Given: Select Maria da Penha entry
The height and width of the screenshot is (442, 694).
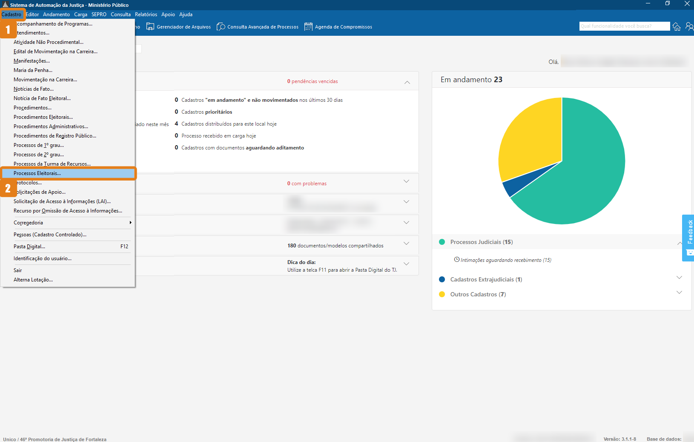Looking at the screenshot, I should click(68, 70).
